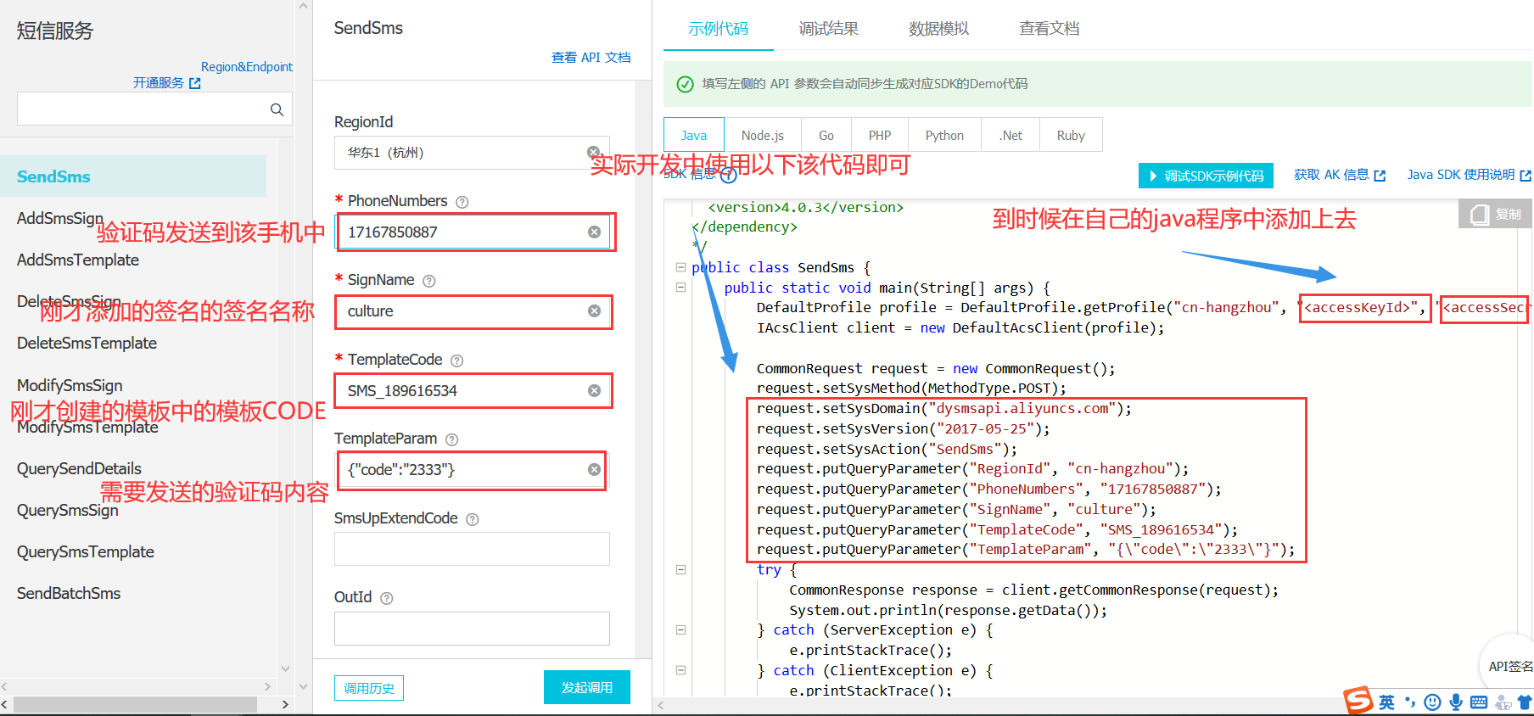Show help icon next to TemplateParam

[452, 439]
